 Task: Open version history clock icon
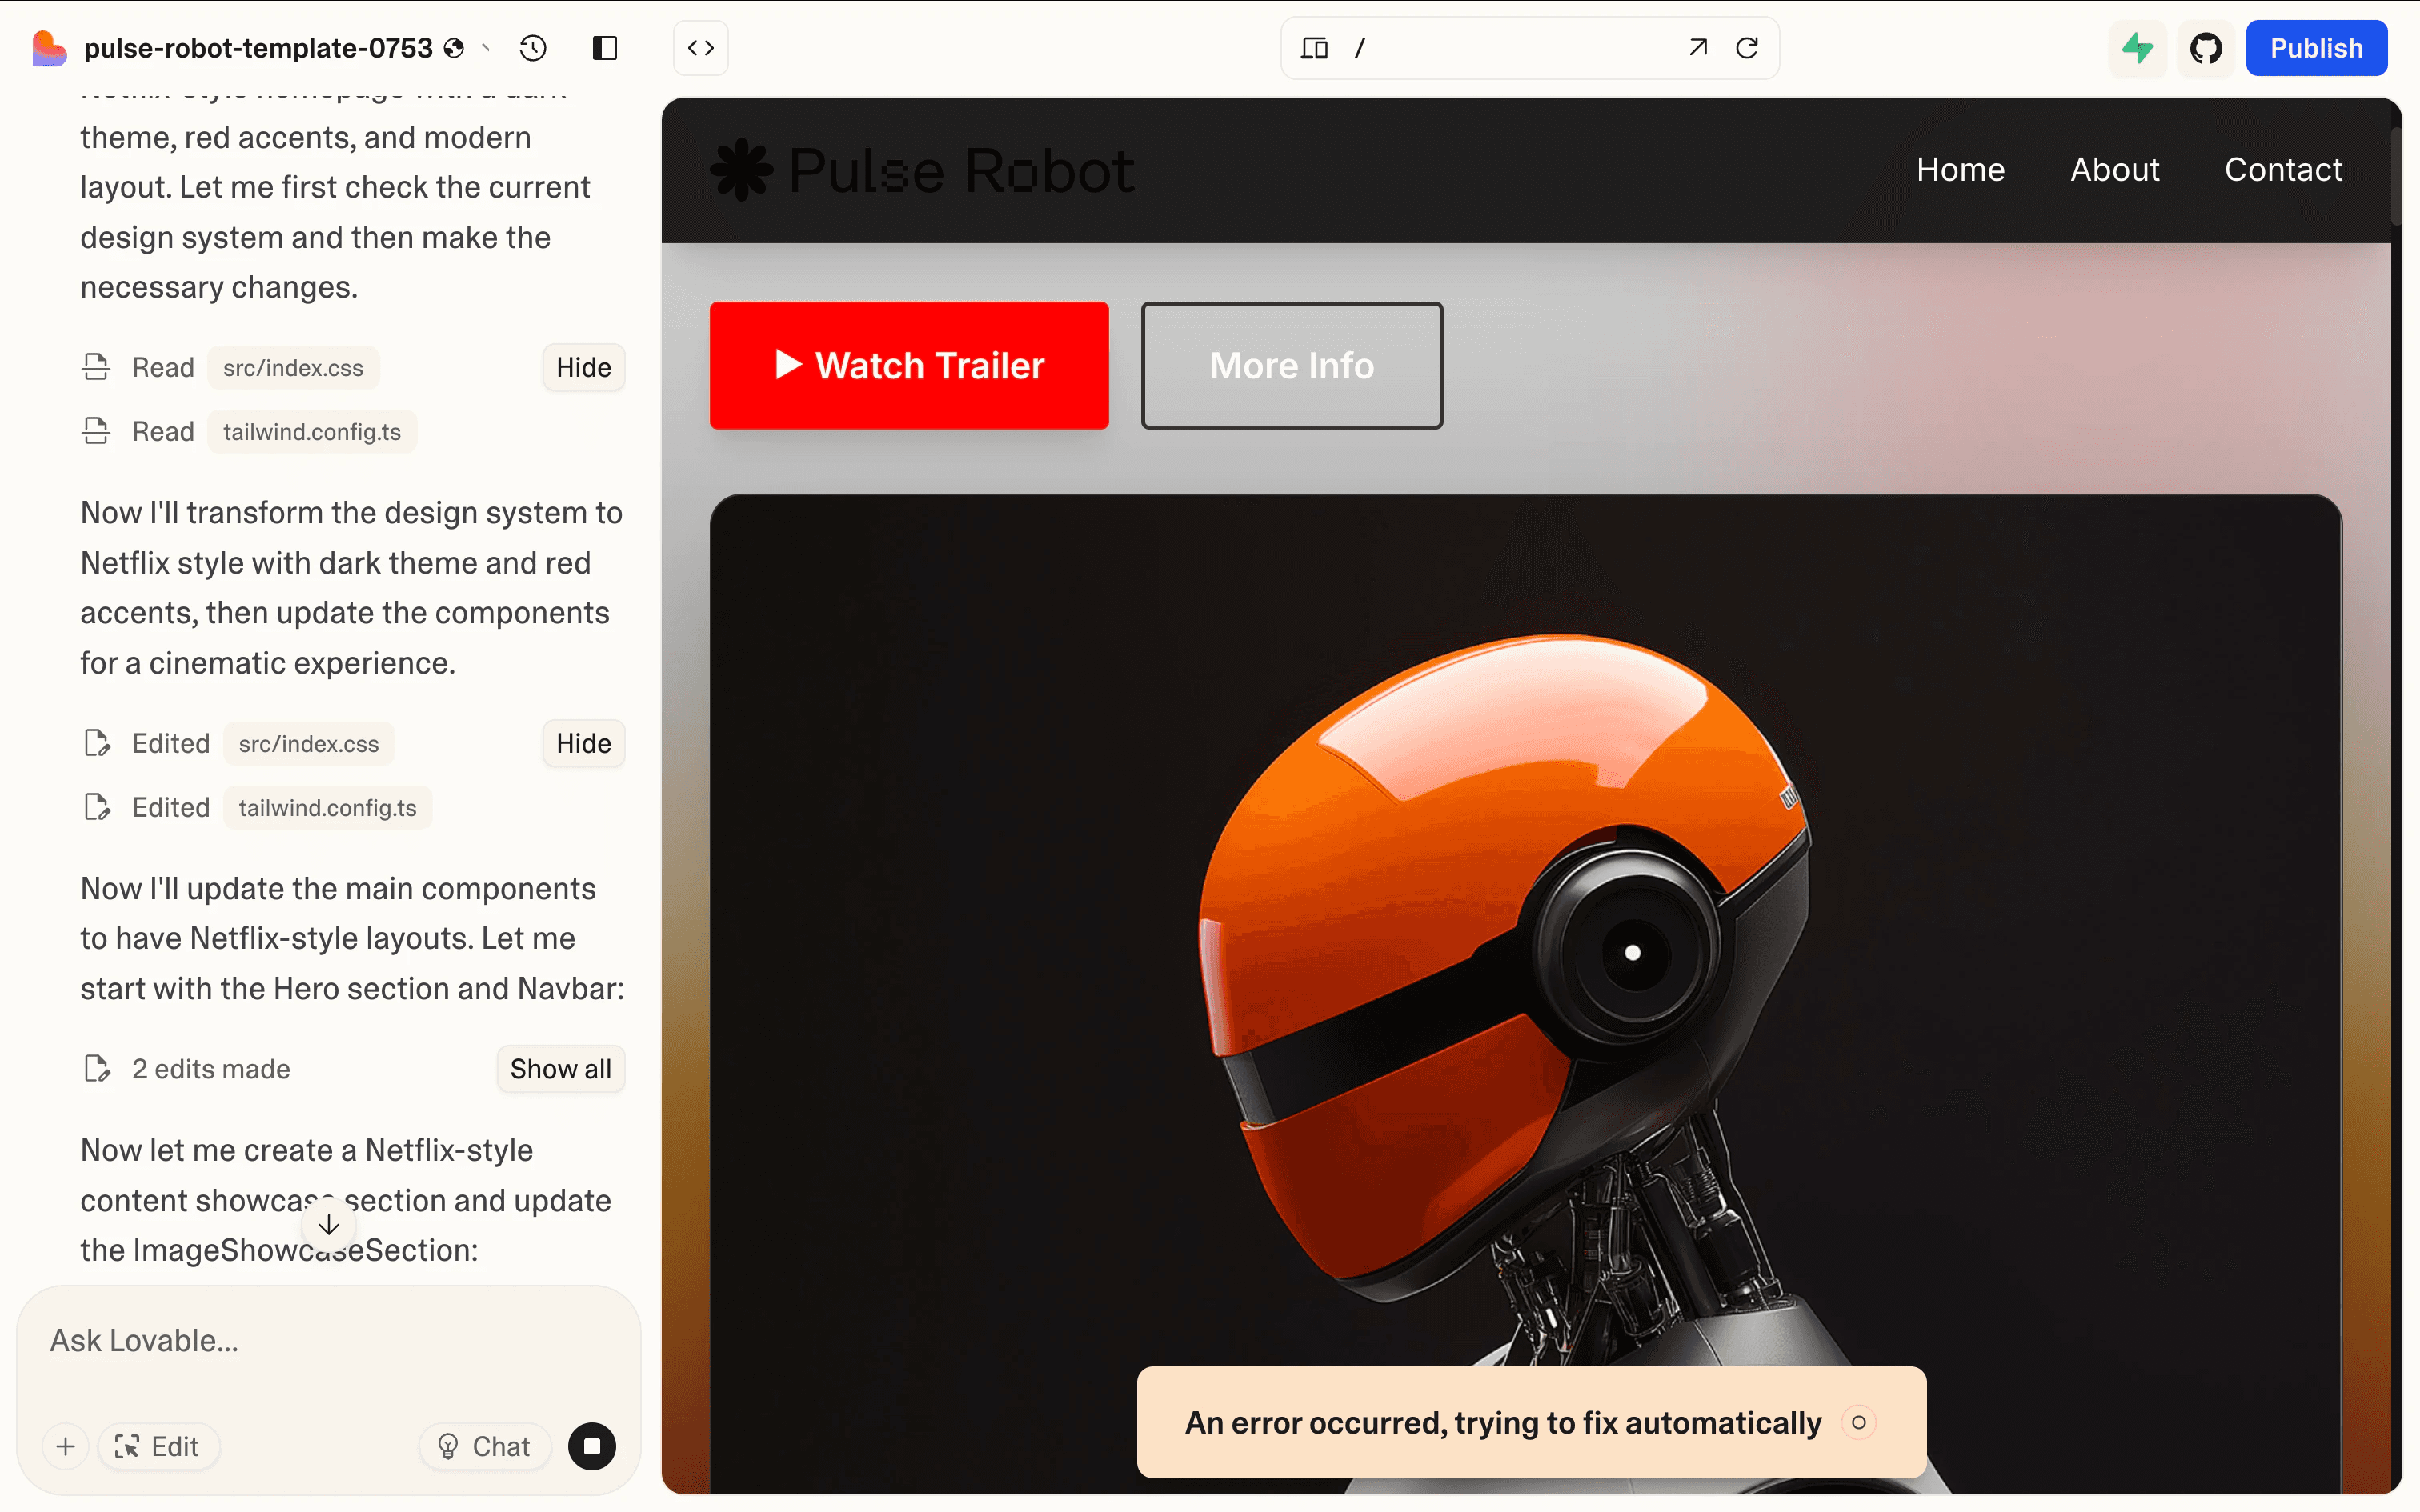click(533, 48)
